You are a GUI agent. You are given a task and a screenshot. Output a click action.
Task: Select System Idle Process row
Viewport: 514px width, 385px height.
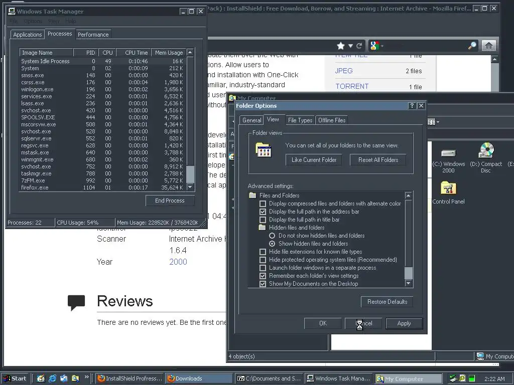point(102,61)
